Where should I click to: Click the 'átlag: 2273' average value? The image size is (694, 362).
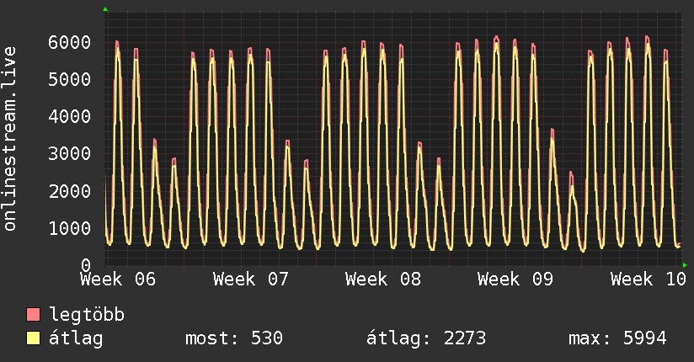coord(426,338)
